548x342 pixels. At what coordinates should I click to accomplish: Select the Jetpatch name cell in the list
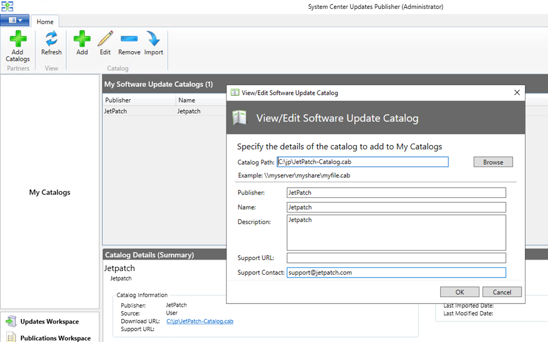point(189,111)
